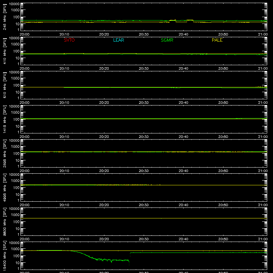Image resolution: width=273 pixels, height=273 pixels.
Task: Click the 20:40 time label below 245 MHz plot
Action: point(183,34)
